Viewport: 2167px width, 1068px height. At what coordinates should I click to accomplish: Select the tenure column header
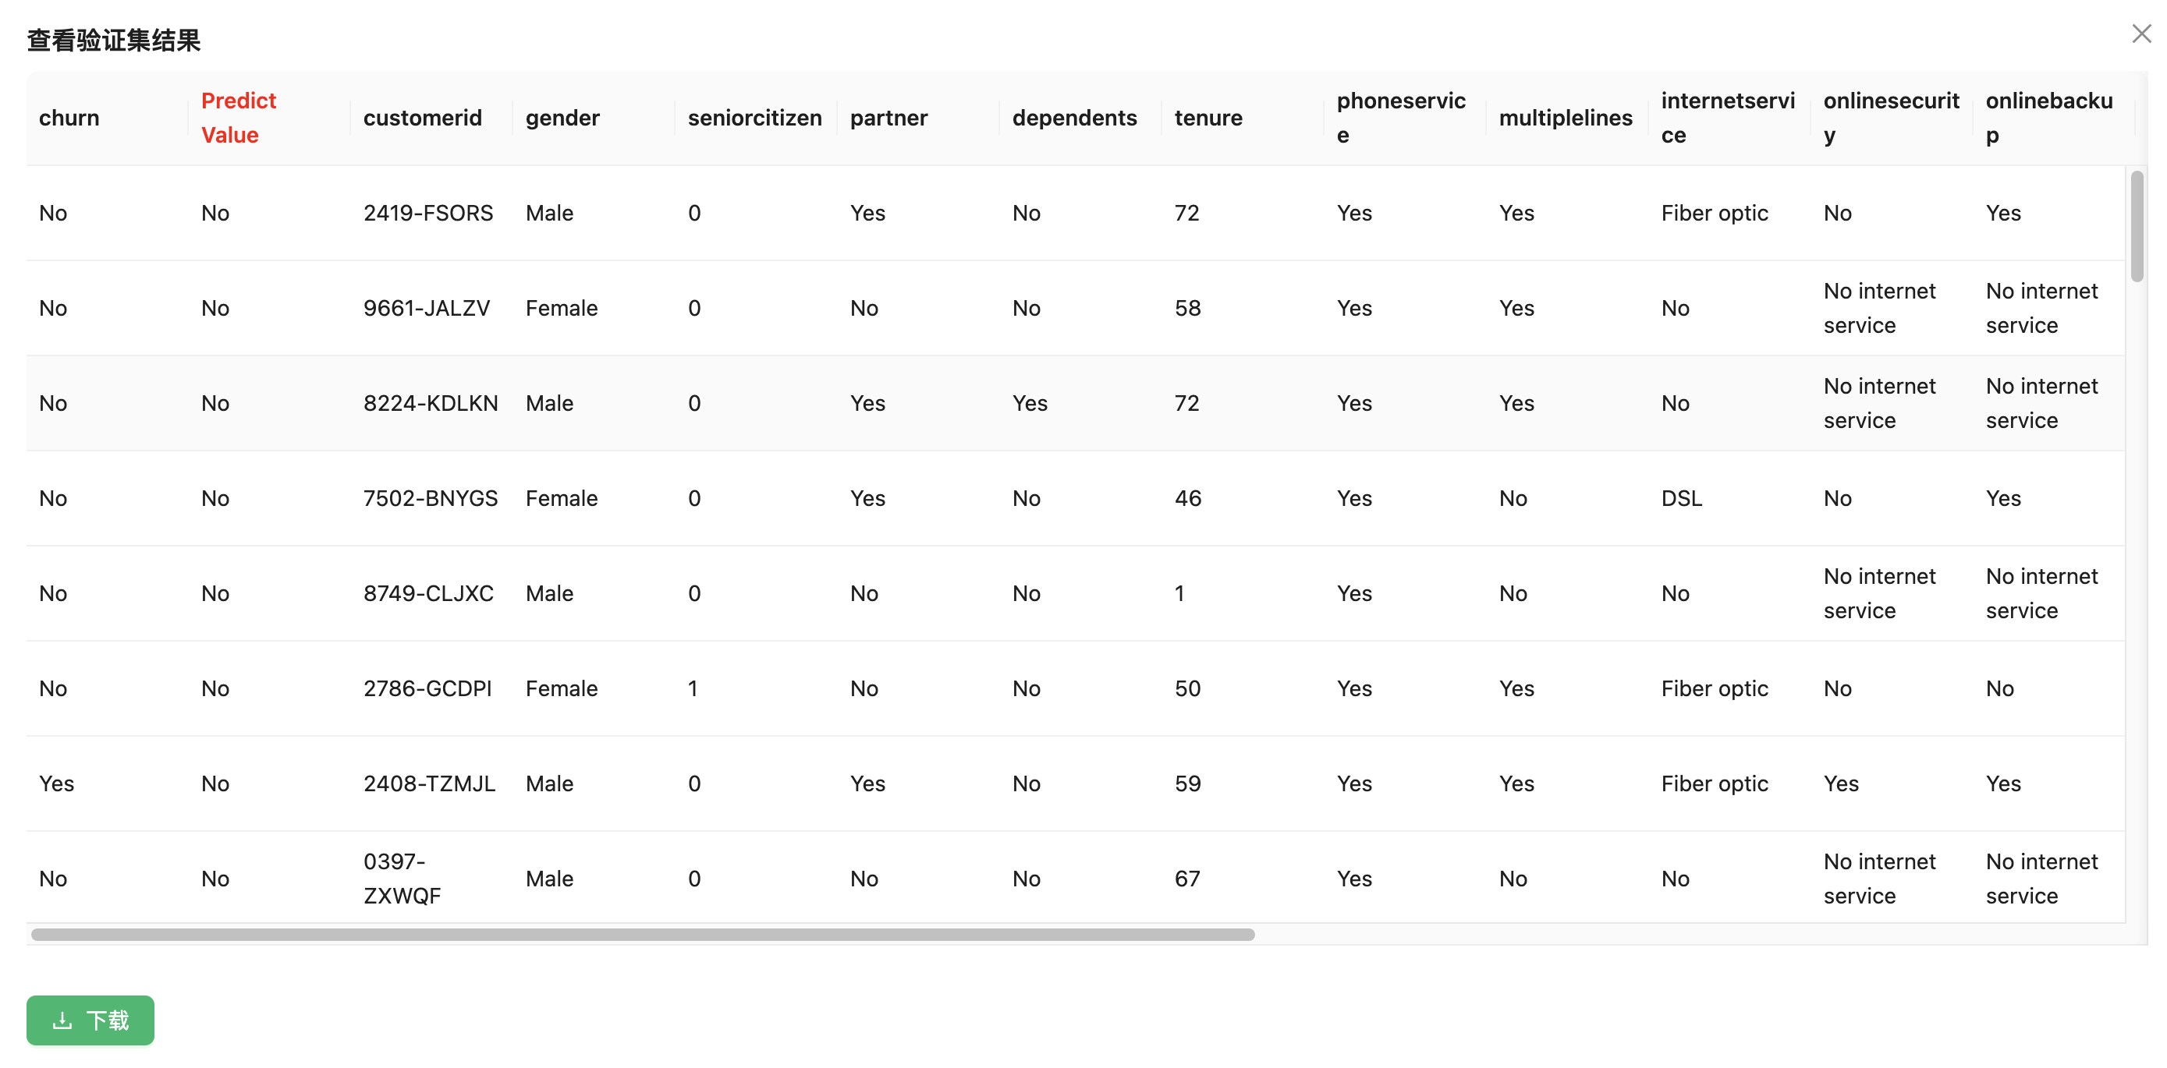(1208, 118)
